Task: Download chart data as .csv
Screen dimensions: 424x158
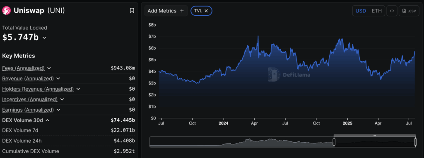Action: coord(409,11)
